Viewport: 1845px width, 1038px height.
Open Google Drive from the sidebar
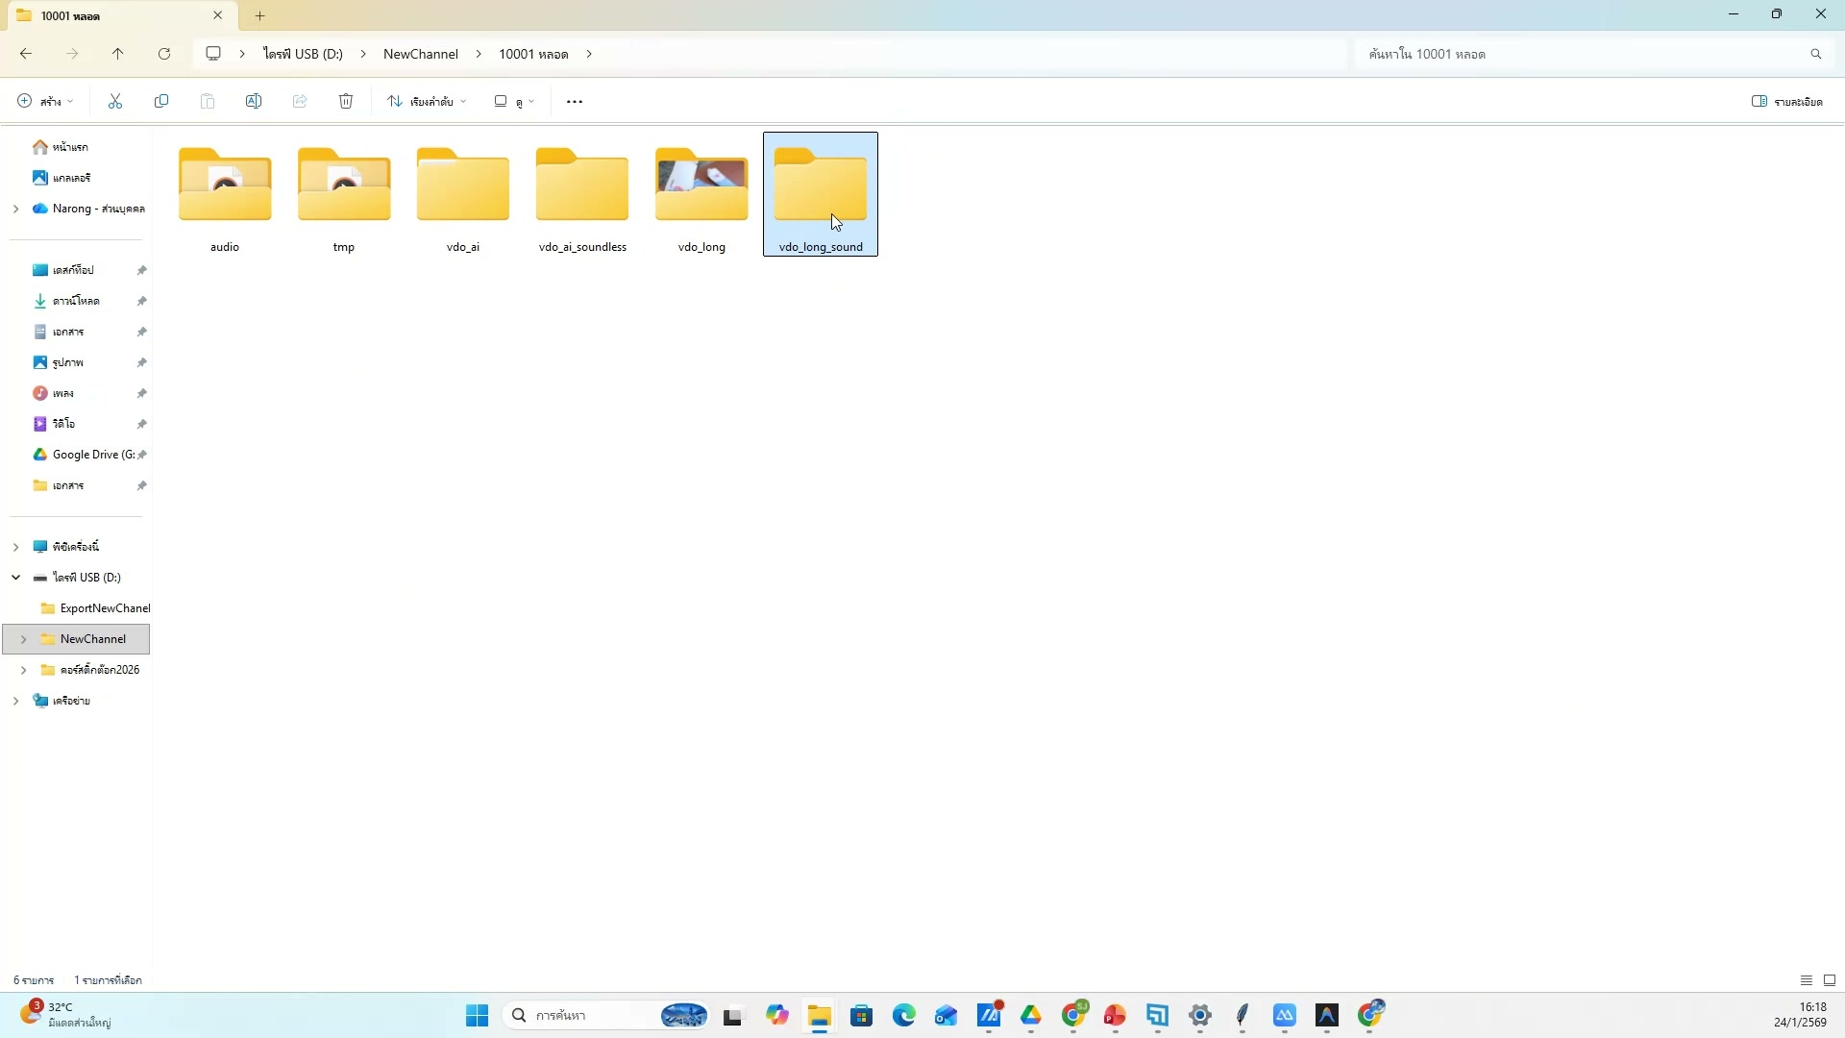[89, 454]
